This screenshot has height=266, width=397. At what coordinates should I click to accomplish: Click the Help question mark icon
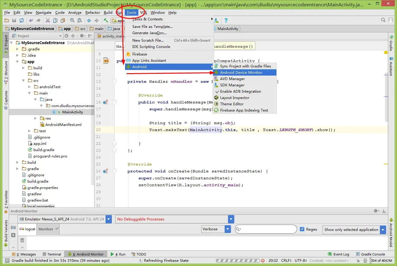[226, 20]
